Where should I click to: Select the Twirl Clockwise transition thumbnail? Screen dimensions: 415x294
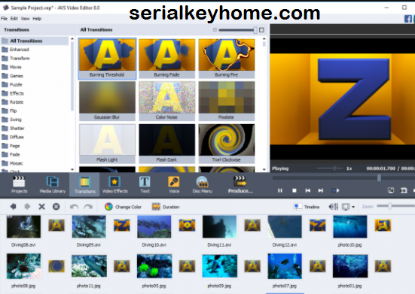(x=227, y=144)
